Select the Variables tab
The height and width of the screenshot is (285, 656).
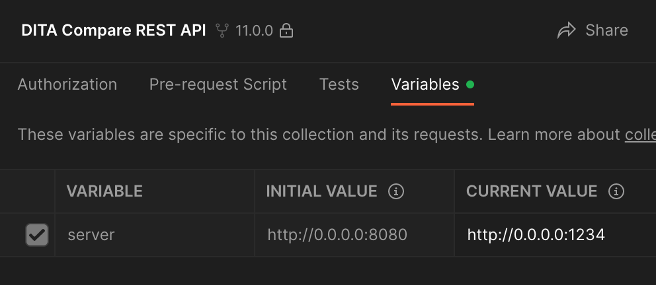(425, 84)
